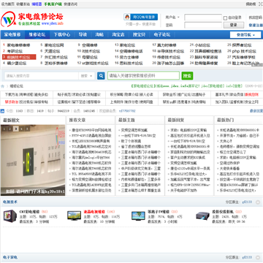Viewport: 263px width, 263px height.
Task: Collapse the 电视技术 section round button
Action: pos(258,202)
